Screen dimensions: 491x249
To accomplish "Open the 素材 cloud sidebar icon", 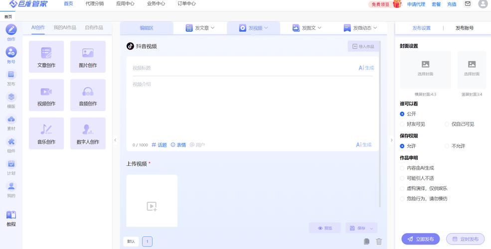I will pos(11,119).
